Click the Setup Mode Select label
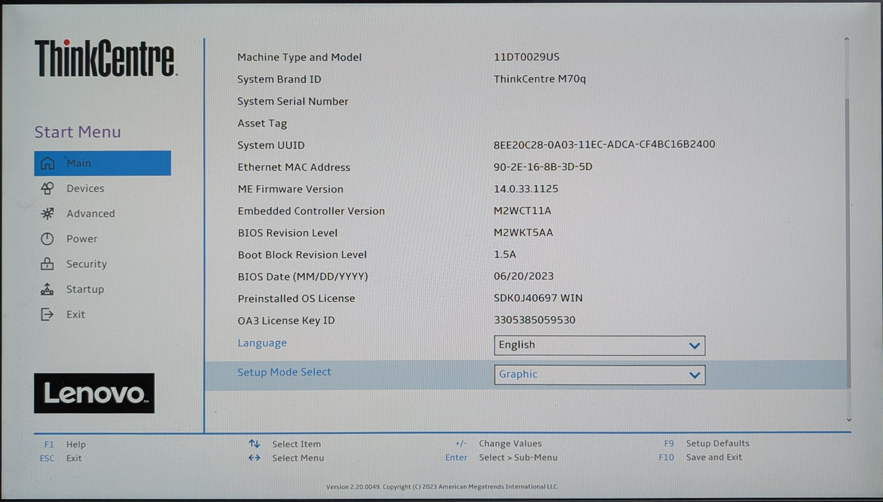The height and width of the screenshot is (502, 883). (284, 372)
